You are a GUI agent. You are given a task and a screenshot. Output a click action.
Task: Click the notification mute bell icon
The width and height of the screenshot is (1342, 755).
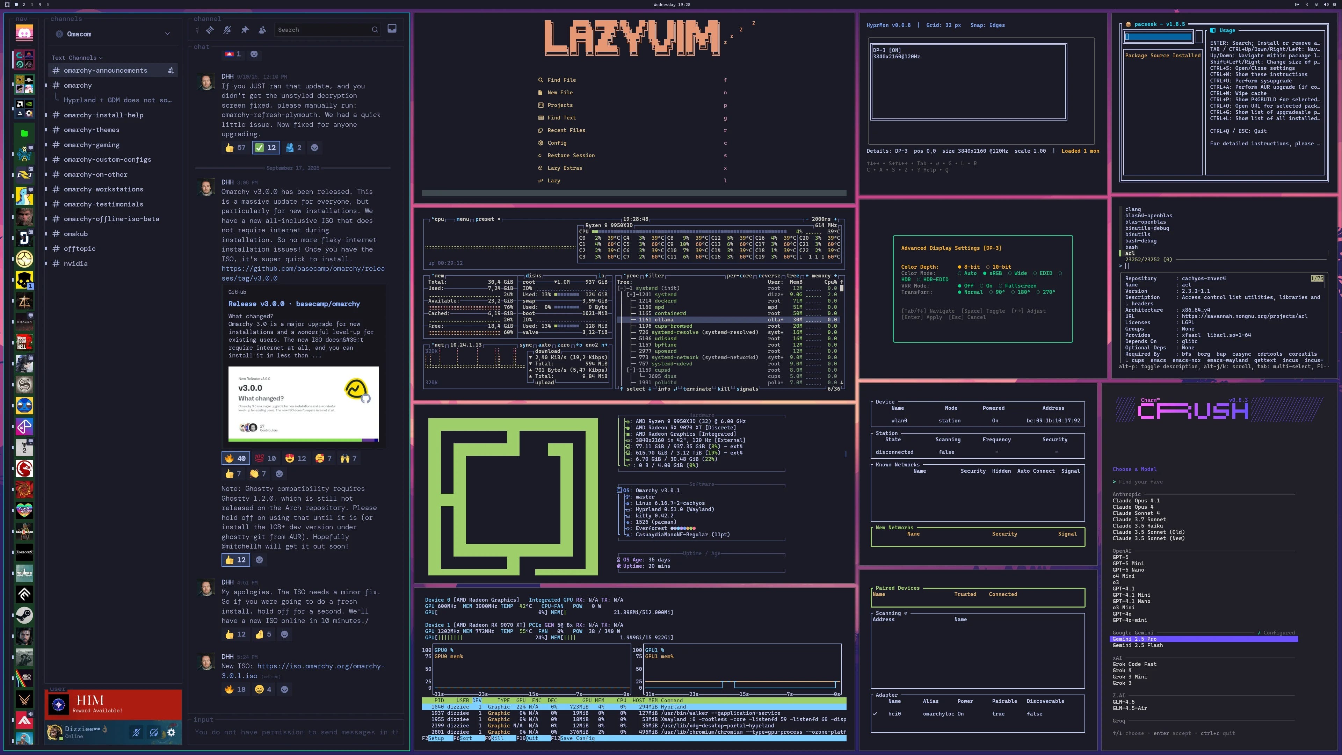[x=228, y=30]
